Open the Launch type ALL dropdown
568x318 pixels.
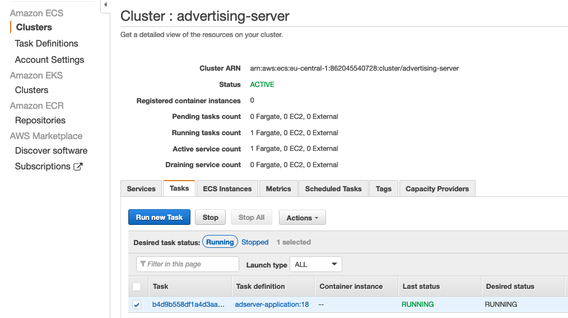[315, 264]
